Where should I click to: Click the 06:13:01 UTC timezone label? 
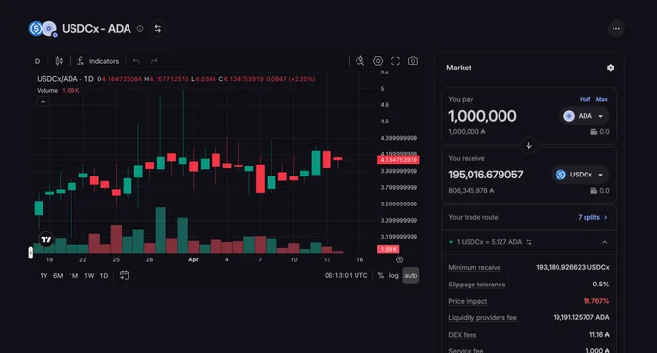346,275
